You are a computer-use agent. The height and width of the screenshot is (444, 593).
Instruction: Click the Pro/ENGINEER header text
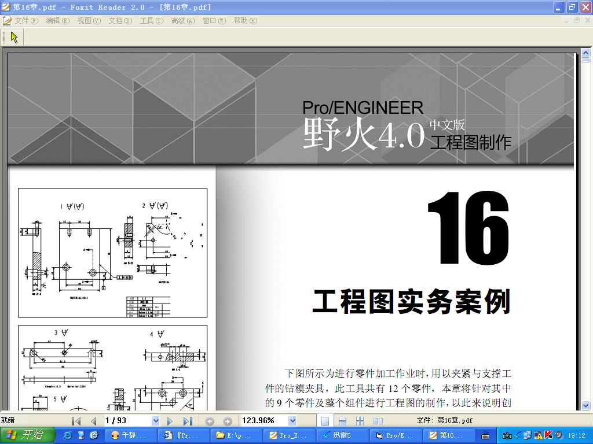coord(363,108)
